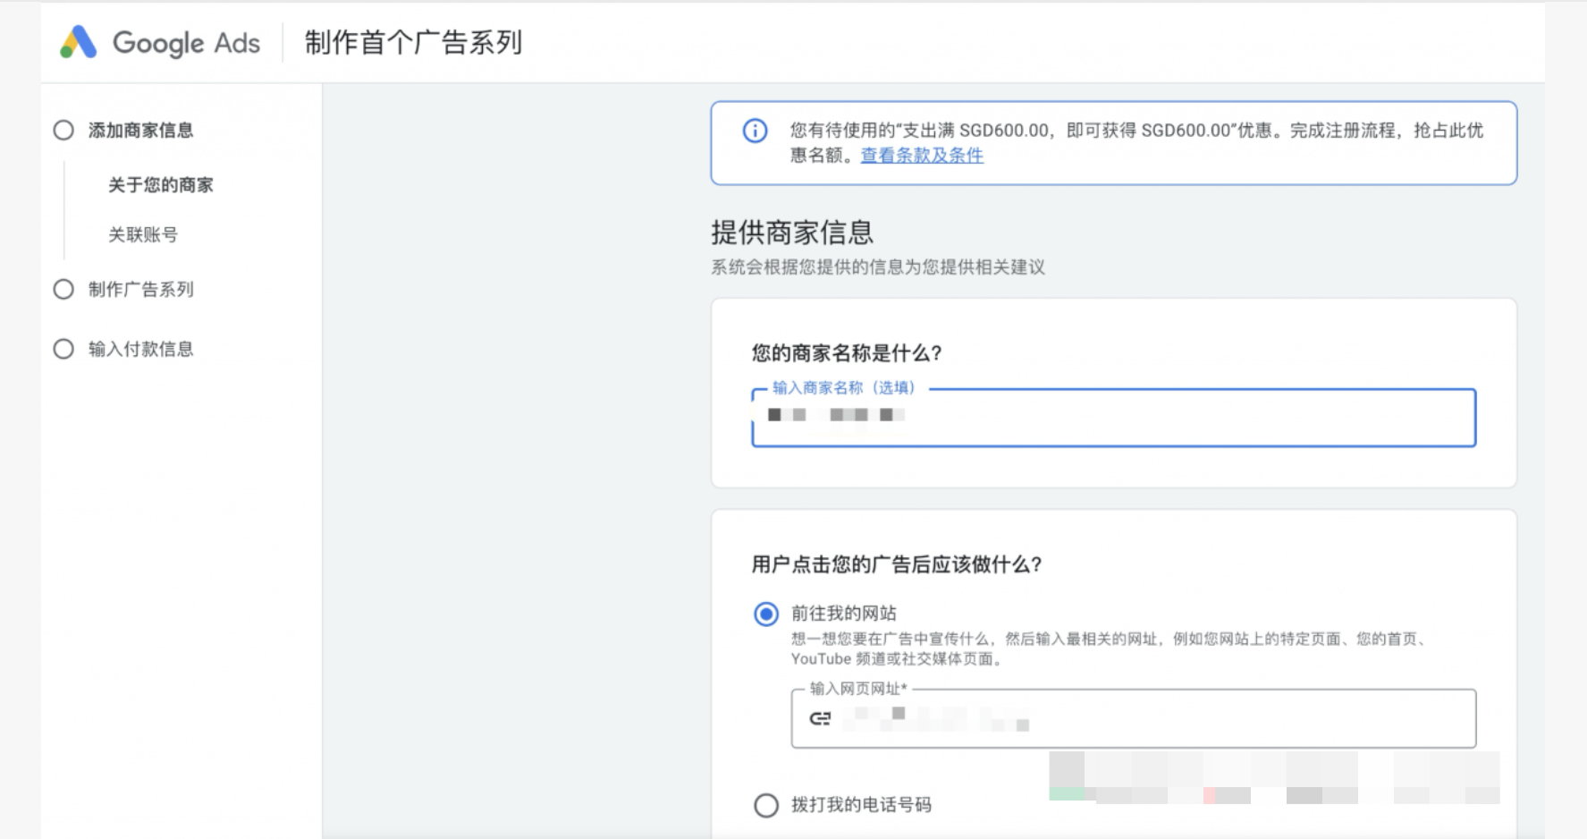Open the 查看条款及条件 link
This screenshot has height=839, width=1587.
[x=922, y=156]
